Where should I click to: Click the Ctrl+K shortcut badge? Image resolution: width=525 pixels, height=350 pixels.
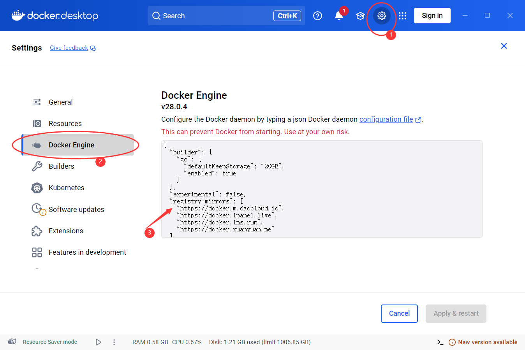[x=287, y=16]
